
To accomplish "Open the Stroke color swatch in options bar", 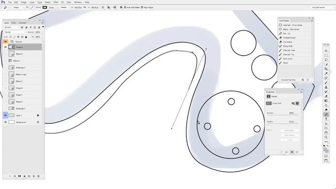I will click(45, 7).
